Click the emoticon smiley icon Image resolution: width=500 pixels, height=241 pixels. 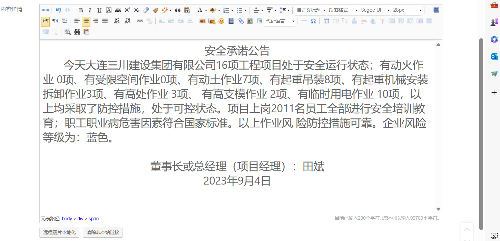[221, 21]
